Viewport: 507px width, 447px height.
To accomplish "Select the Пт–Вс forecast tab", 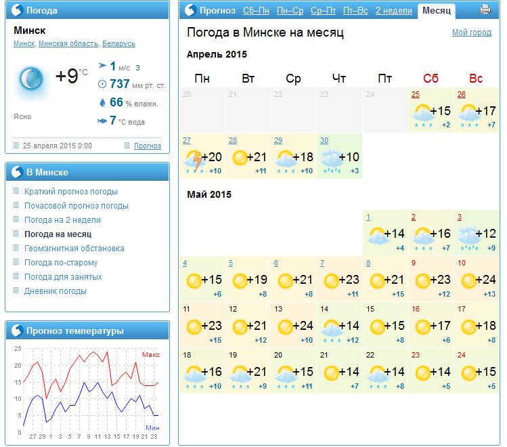I will [355, 11].
